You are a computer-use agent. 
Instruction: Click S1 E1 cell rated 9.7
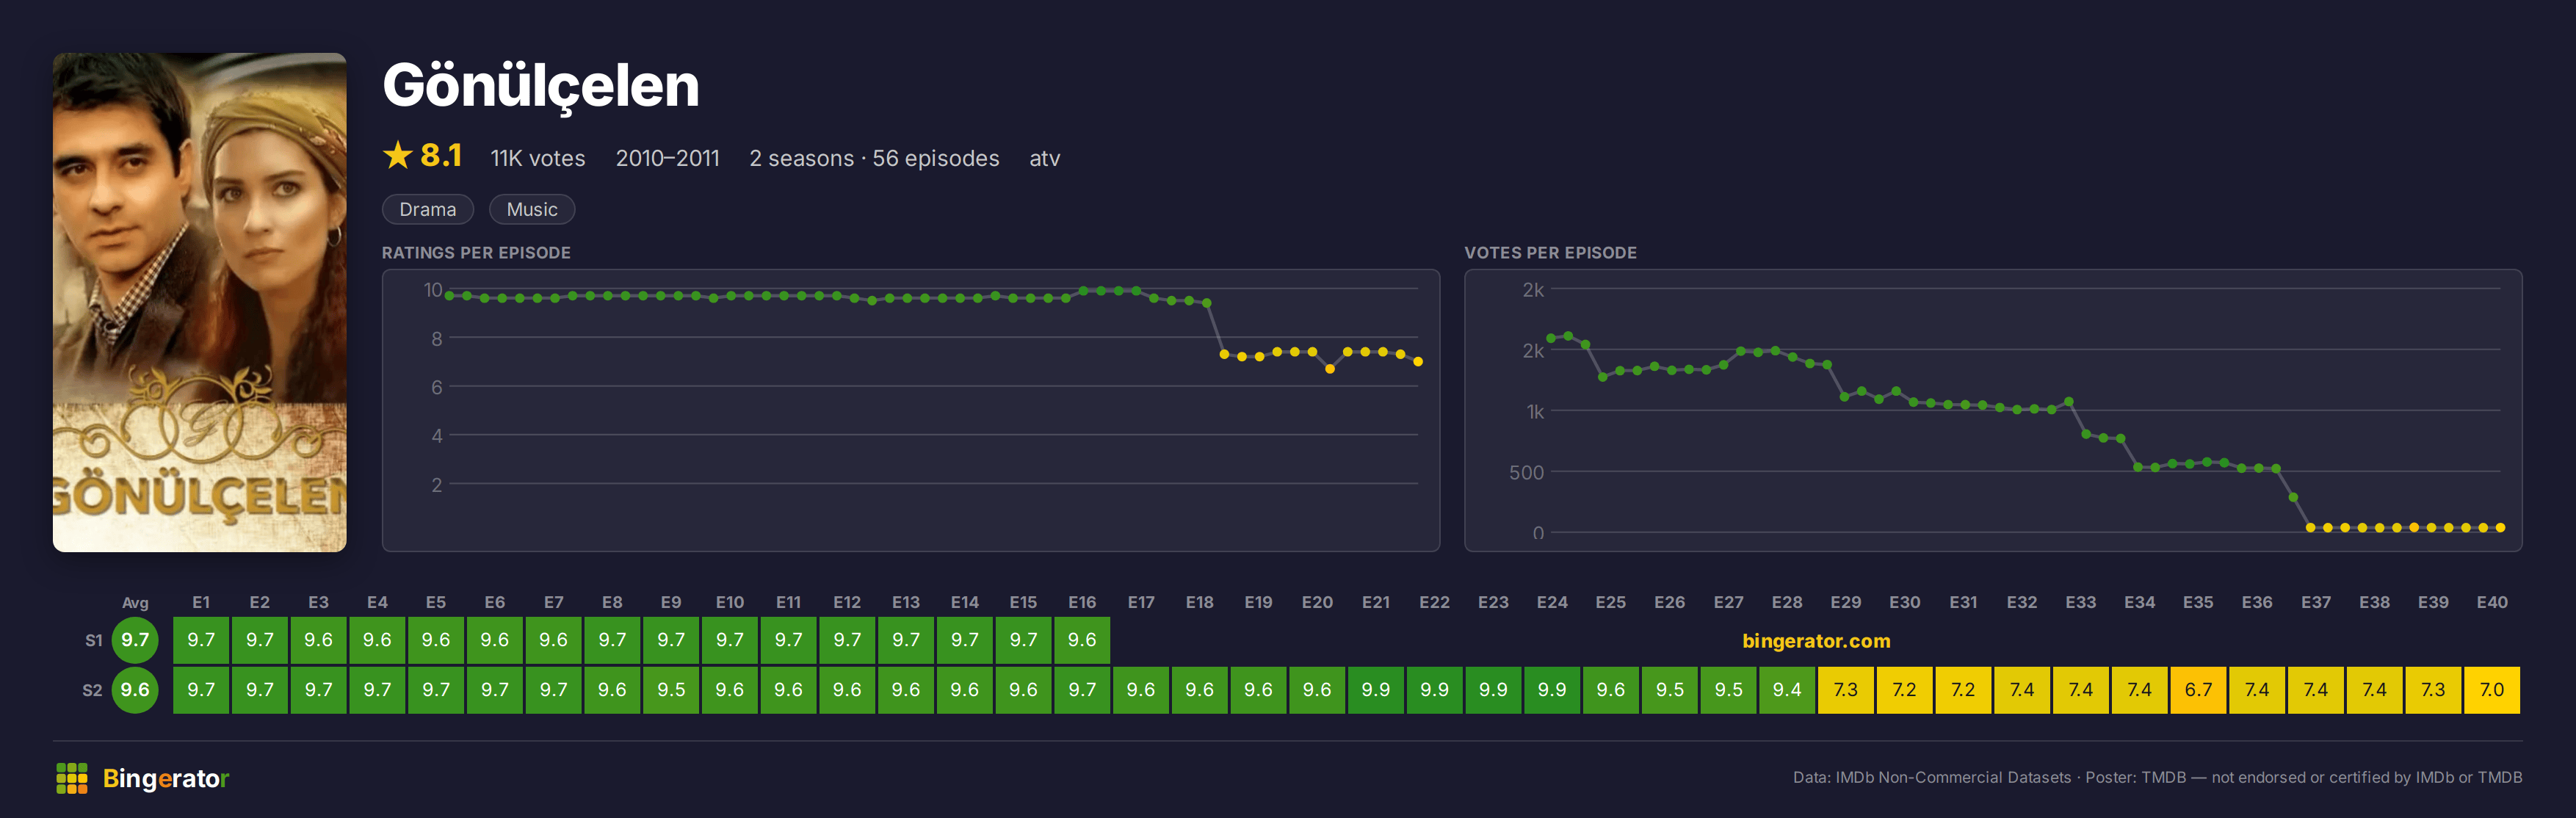point(201,640)
